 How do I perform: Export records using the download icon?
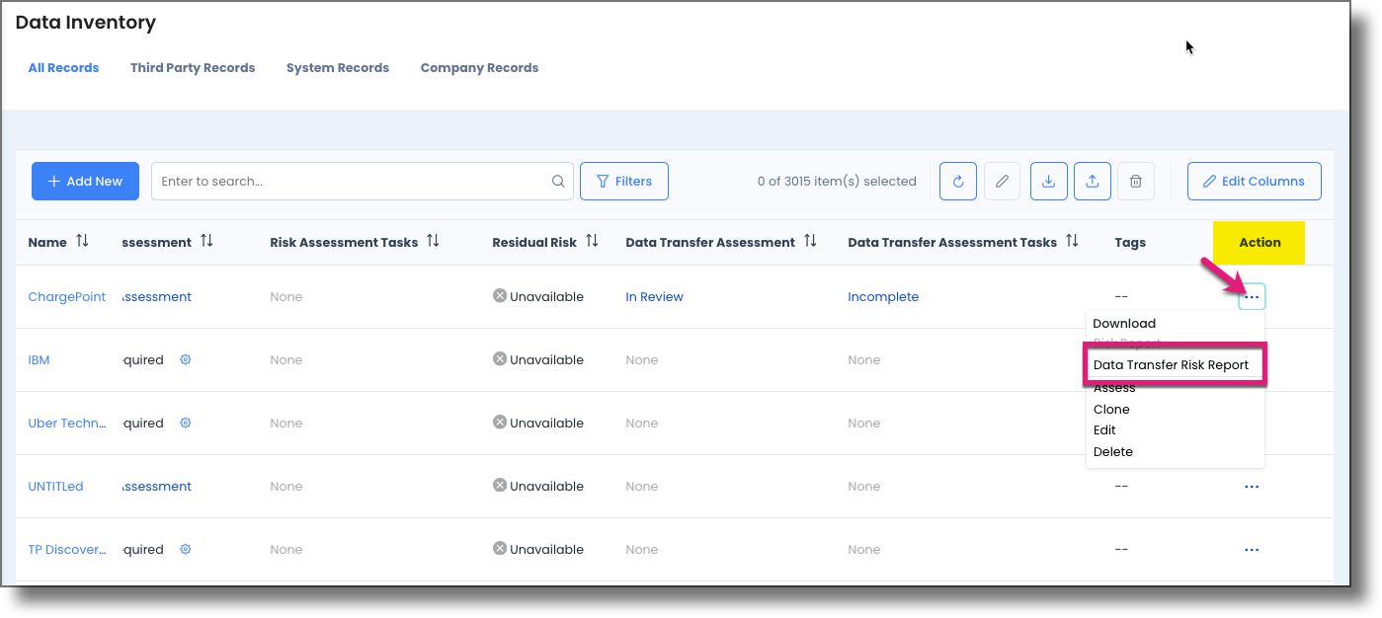pos(1048,181)
